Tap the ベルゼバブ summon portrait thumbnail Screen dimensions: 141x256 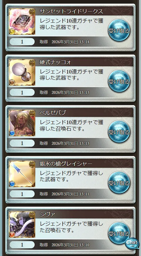[22, 123]
